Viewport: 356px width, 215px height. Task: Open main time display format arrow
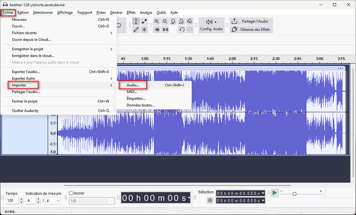(x=188, y=198)
